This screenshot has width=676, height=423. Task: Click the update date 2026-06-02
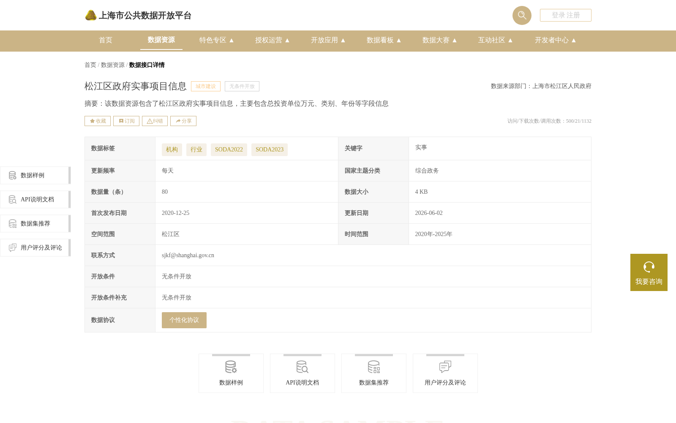coord(429,213)
